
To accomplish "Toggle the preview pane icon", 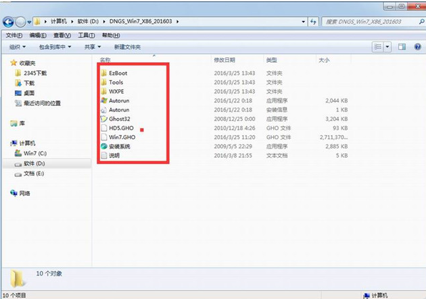I will (401, 47).
